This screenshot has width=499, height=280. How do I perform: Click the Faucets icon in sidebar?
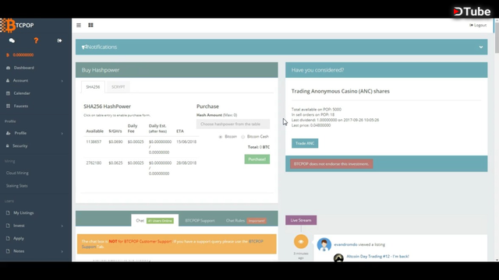tap(8, 106)
